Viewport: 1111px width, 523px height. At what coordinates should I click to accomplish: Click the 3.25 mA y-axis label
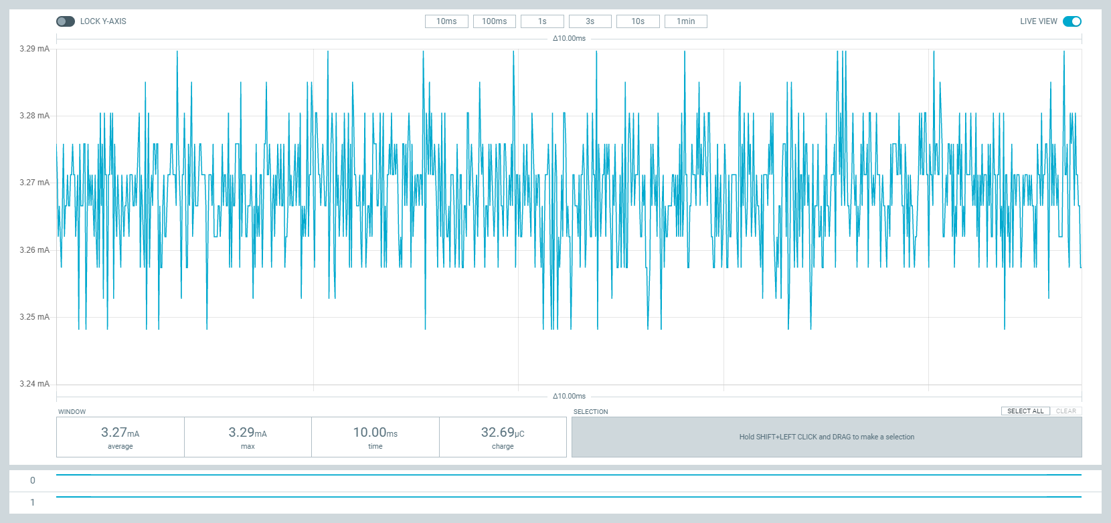[x=34, y=317]
